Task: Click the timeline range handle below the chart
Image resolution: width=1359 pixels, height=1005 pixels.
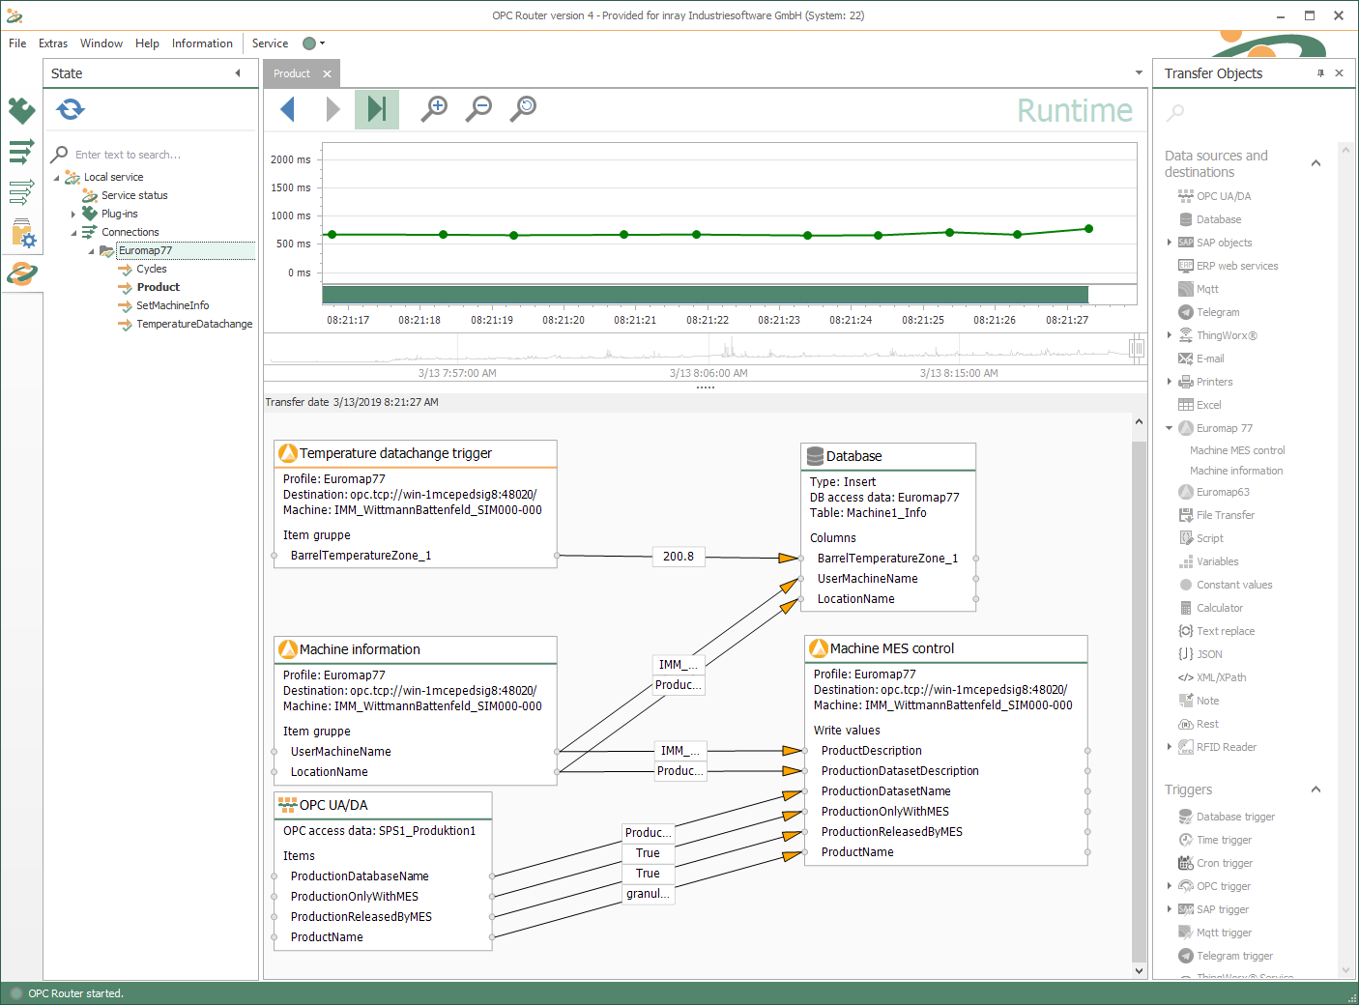Action: 1137,348
